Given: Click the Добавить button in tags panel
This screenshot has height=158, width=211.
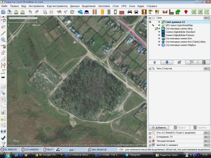Looking at the screenshot, I should click(159, 128).
